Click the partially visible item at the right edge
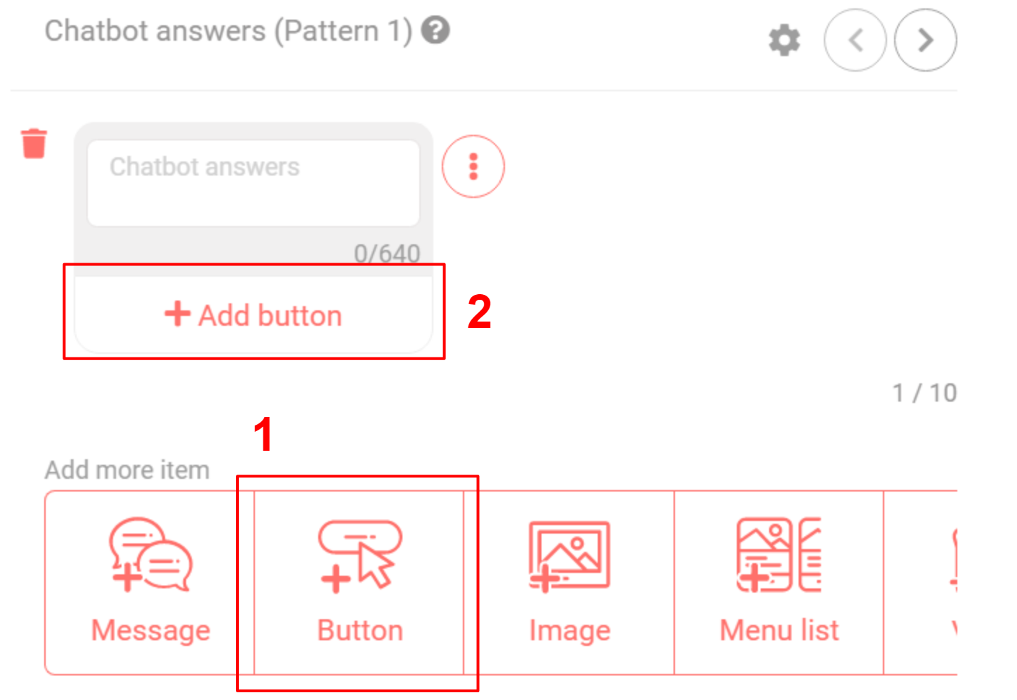This screenshot has width=1017, height=700. point(983,583)
